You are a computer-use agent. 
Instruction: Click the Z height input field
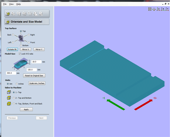(x=36, y=62)
